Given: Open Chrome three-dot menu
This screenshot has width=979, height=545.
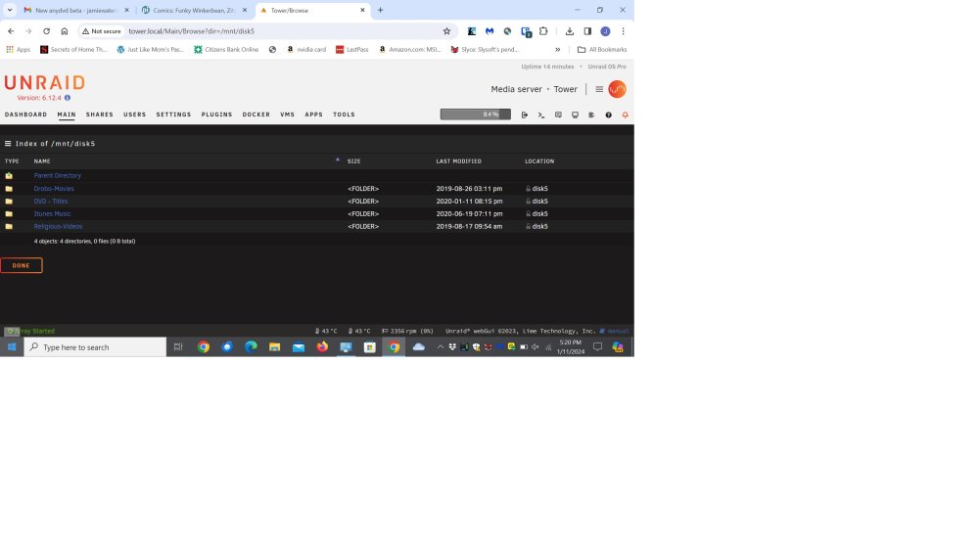Looking at the screenshot, I should 623,31.
